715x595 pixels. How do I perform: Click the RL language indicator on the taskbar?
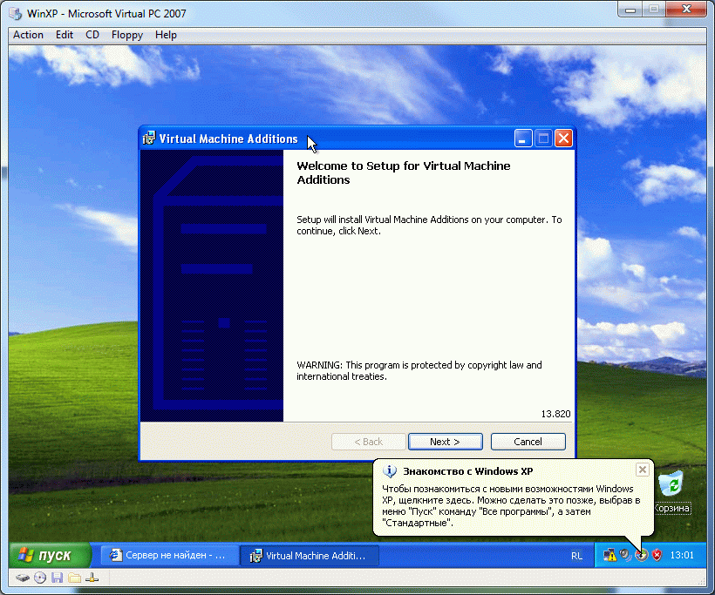[x=575, y=555]
